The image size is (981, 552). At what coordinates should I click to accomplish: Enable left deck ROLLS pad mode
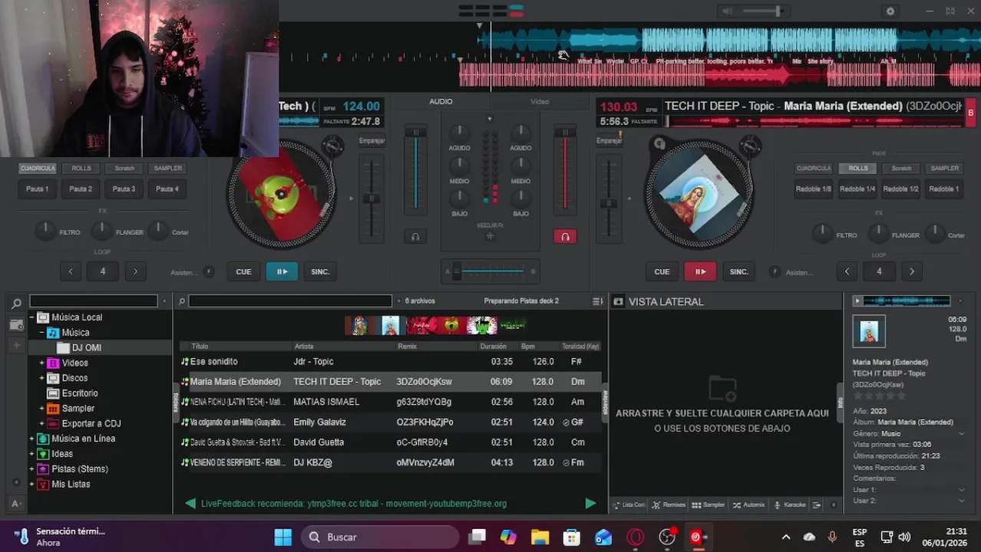(81, 168)
